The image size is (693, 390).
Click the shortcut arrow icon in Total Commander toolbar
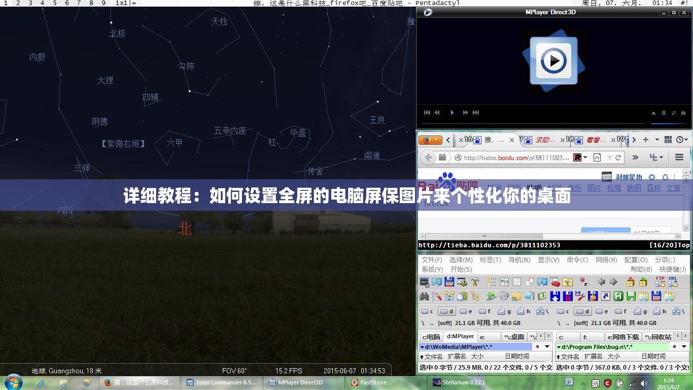tap(606, 296)
